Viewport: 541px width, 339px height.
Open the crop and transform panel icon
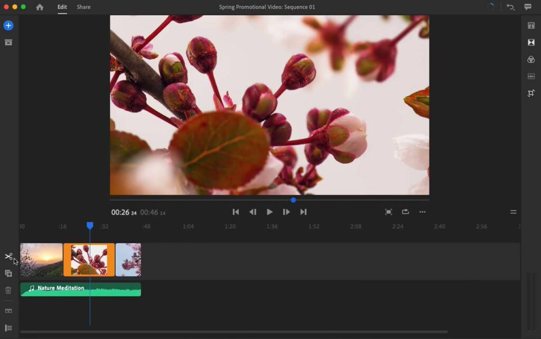(x=531, y=93)
